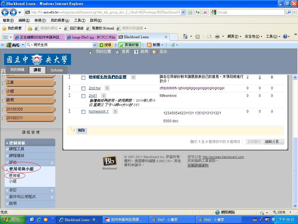The image size is (298, 224).
Task: Open the 使用者 link under users and groups
Action: 15,176
